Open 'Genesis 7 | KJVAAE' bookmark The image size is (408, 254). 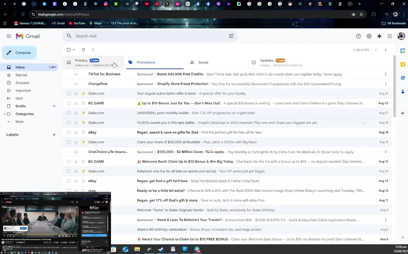pos(30,23)
